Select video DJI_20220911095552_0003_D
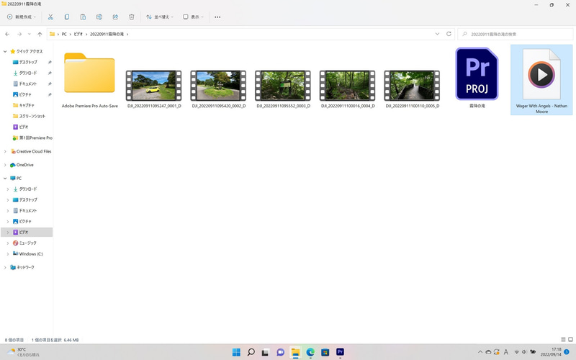Image resolution: width=576 pixels, height=360 pixels. click(x=283, y=89)
